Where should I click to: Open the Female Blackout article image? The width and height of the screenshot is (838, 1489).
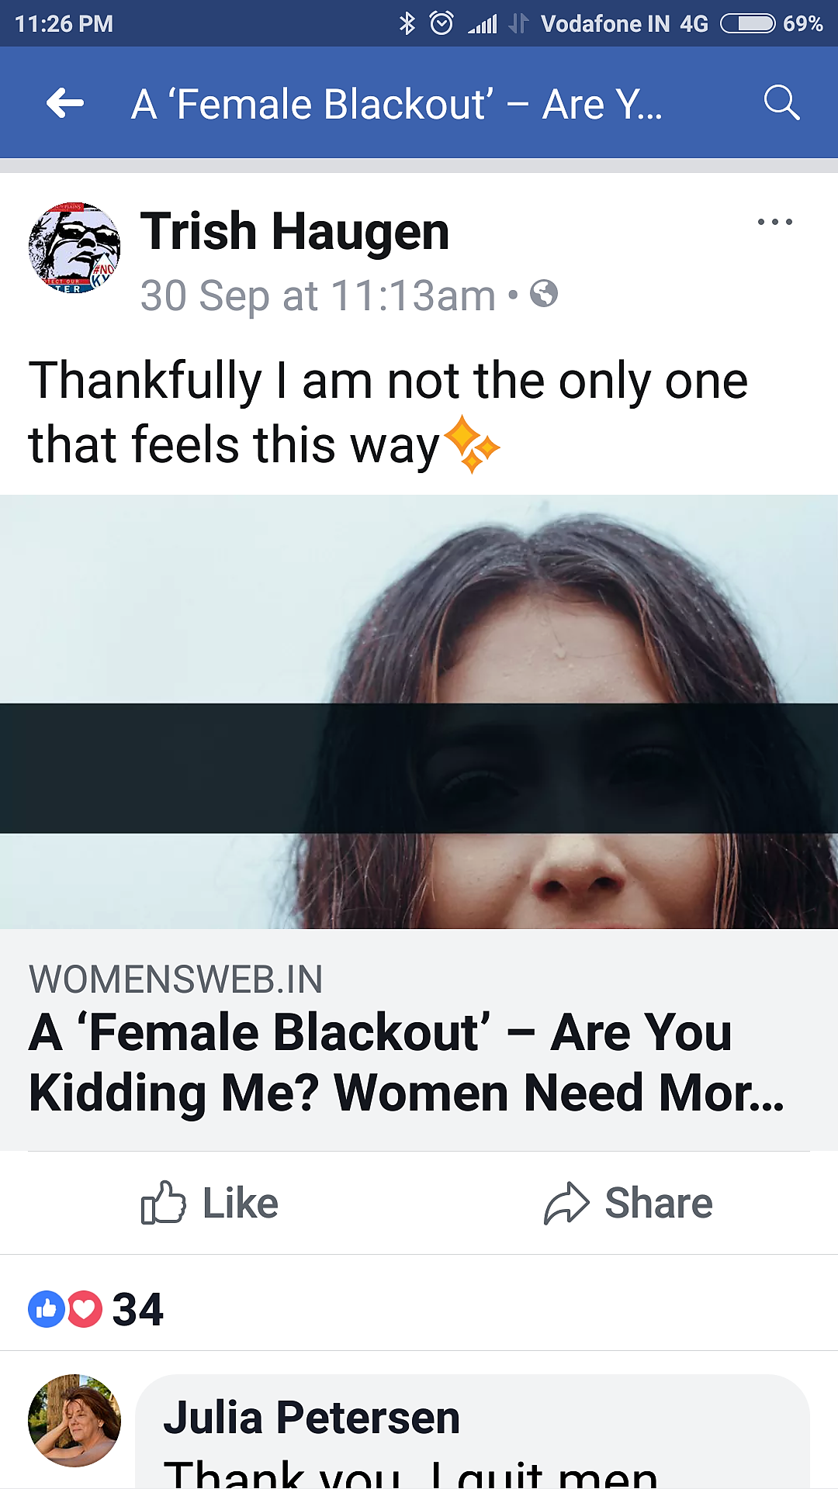pos(419,712)
